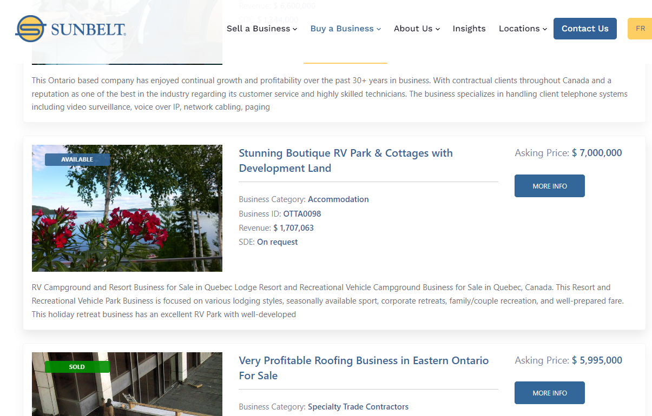Click the Sunbelt logo

coord(70,29)
